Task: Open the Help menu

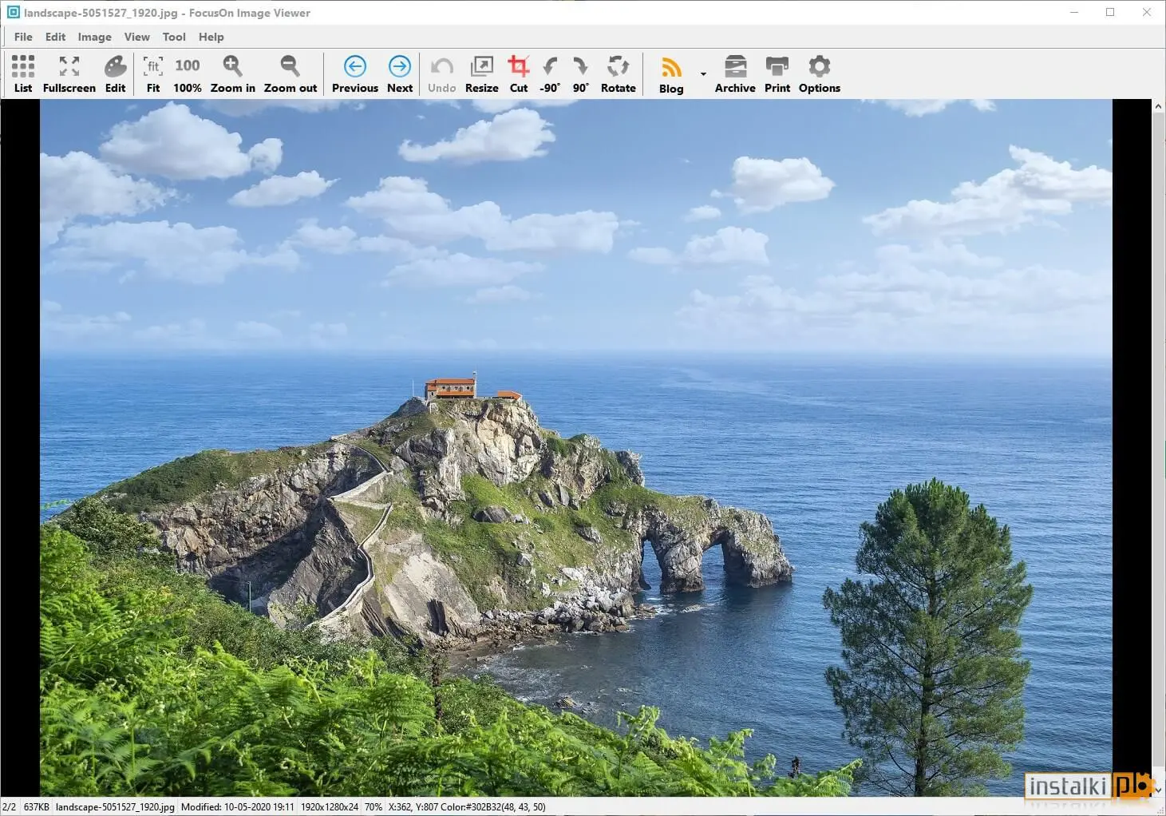Action: coord(211,37)
